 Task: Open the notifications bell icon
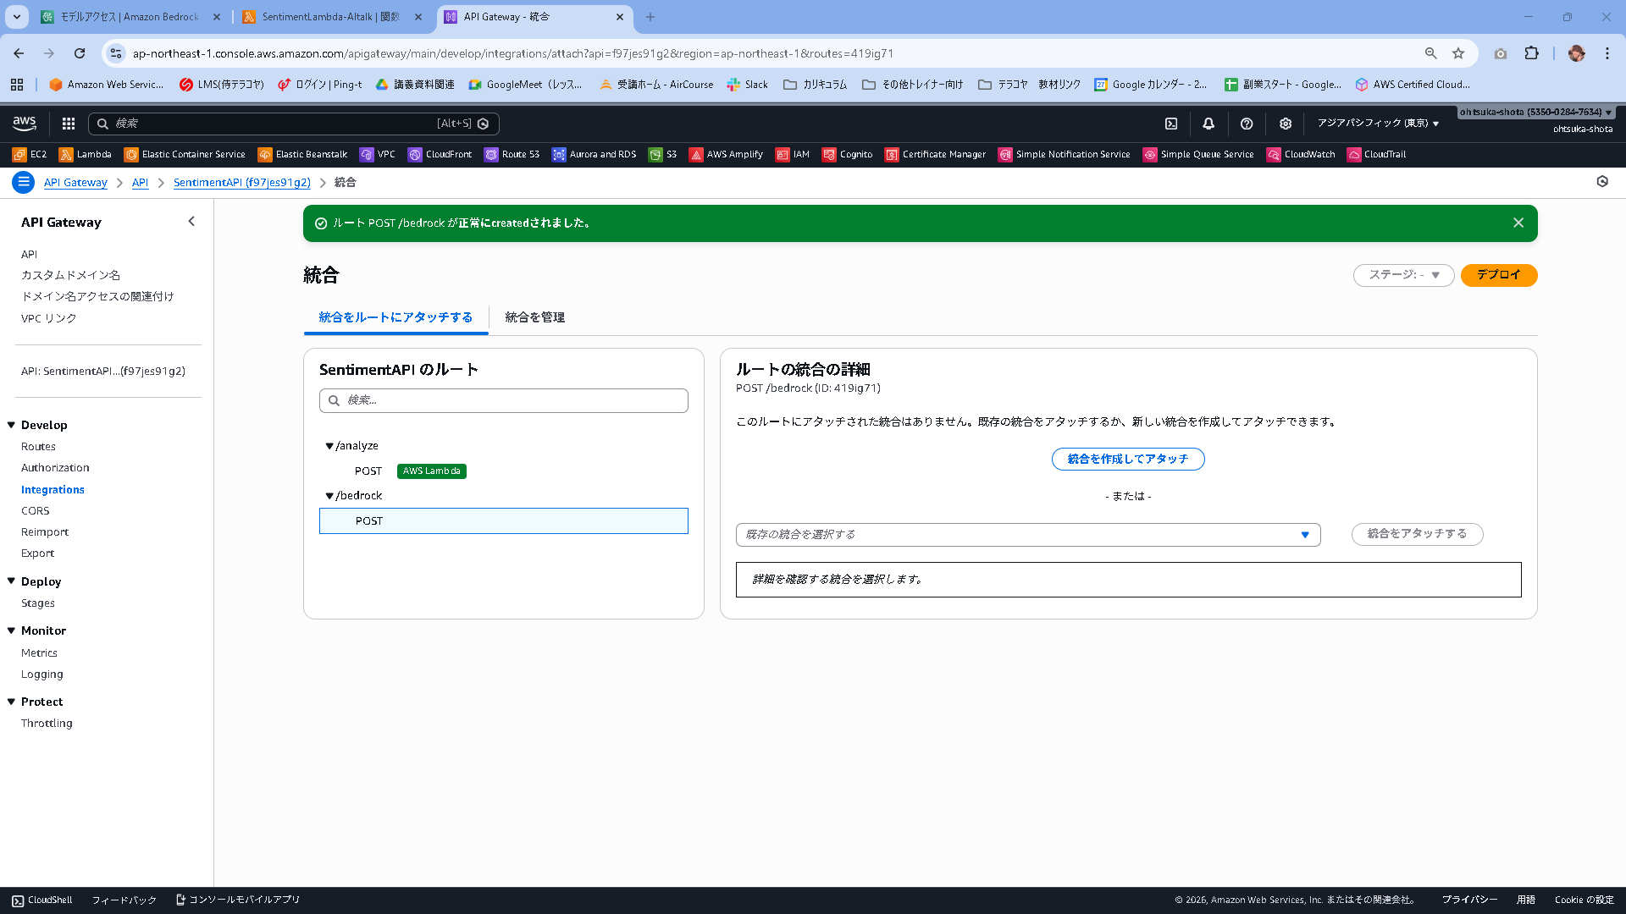coord(1208,124)
